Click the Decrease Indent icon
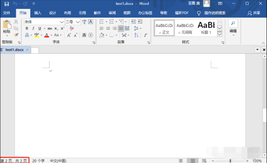 pos(133,22)
